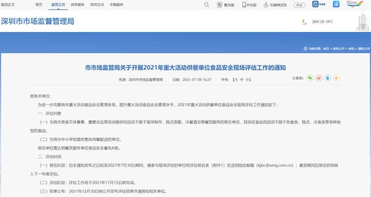Click the IPv6 badge

pos(299,5)
